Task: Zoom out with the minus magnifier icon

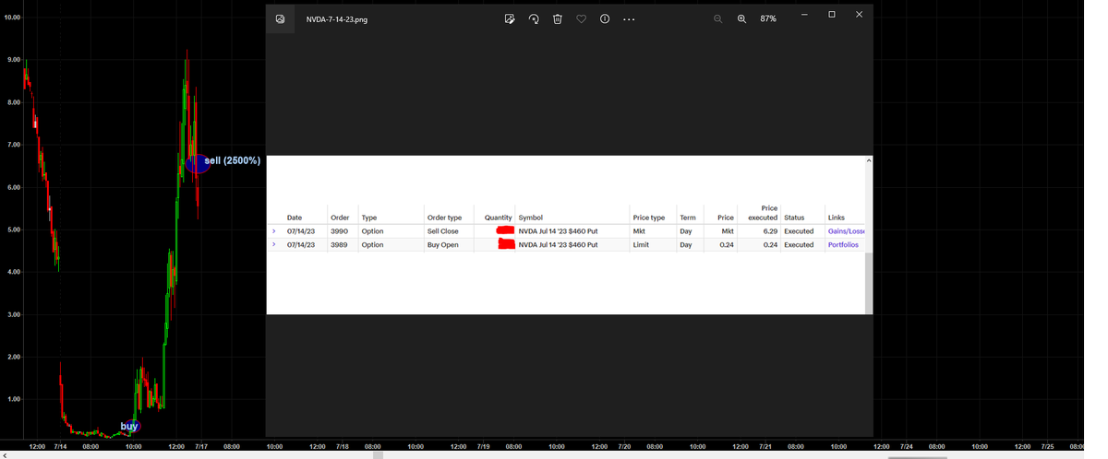Action: point(717,18)
